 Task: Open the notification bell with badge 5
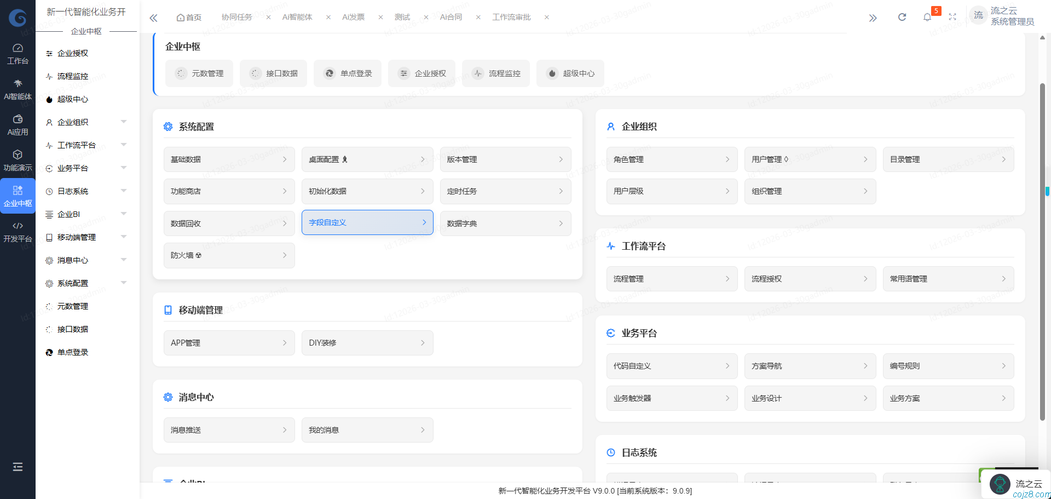[927, 17]
